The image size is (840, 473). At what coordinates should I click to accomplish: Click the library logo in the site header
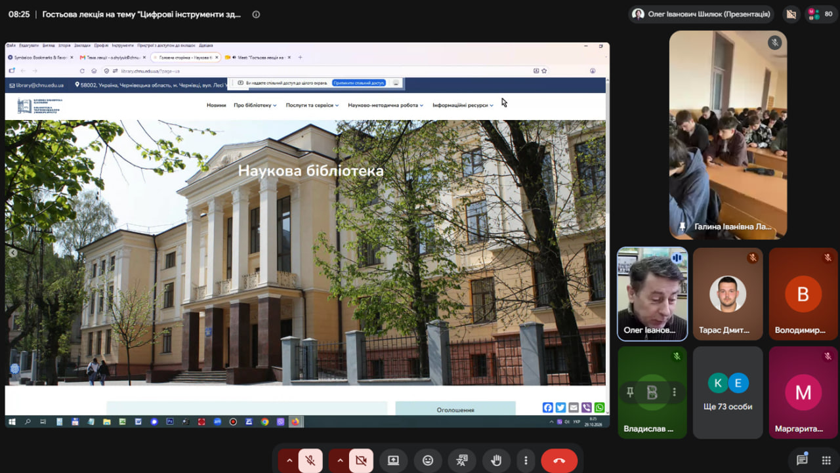click(x=41, y=106)
